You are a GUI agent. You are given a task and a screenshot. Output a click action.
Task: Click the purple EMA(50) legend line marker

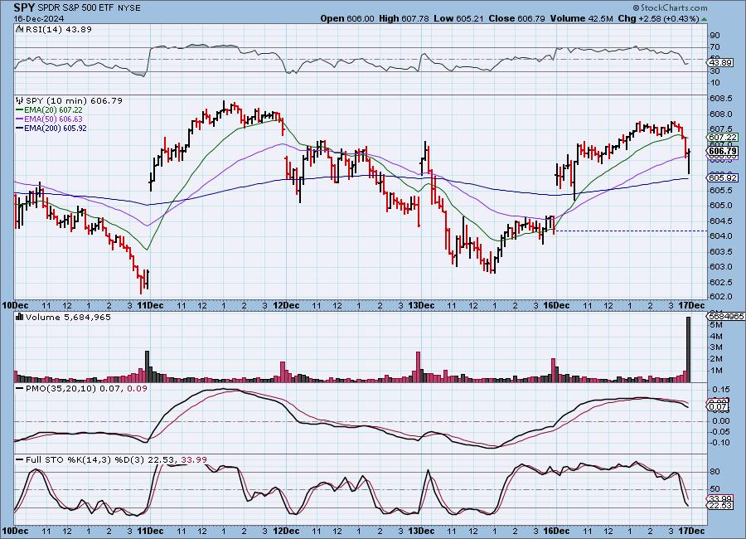[x=20, y=119]
